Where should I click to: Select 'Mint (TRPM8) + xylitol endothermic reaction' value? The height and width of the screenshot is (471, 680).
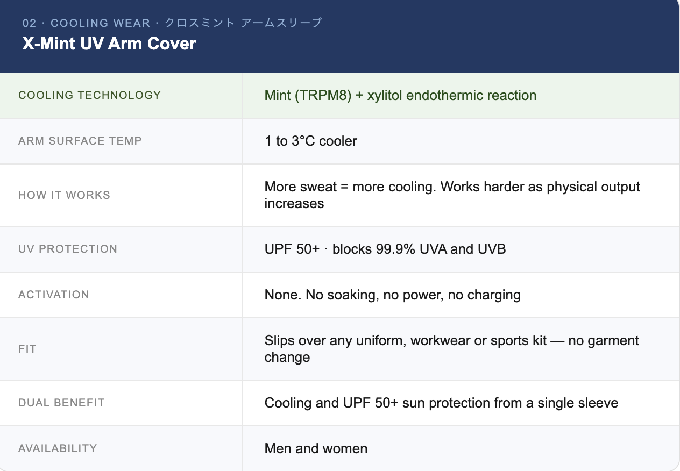(x=400, y=95)
